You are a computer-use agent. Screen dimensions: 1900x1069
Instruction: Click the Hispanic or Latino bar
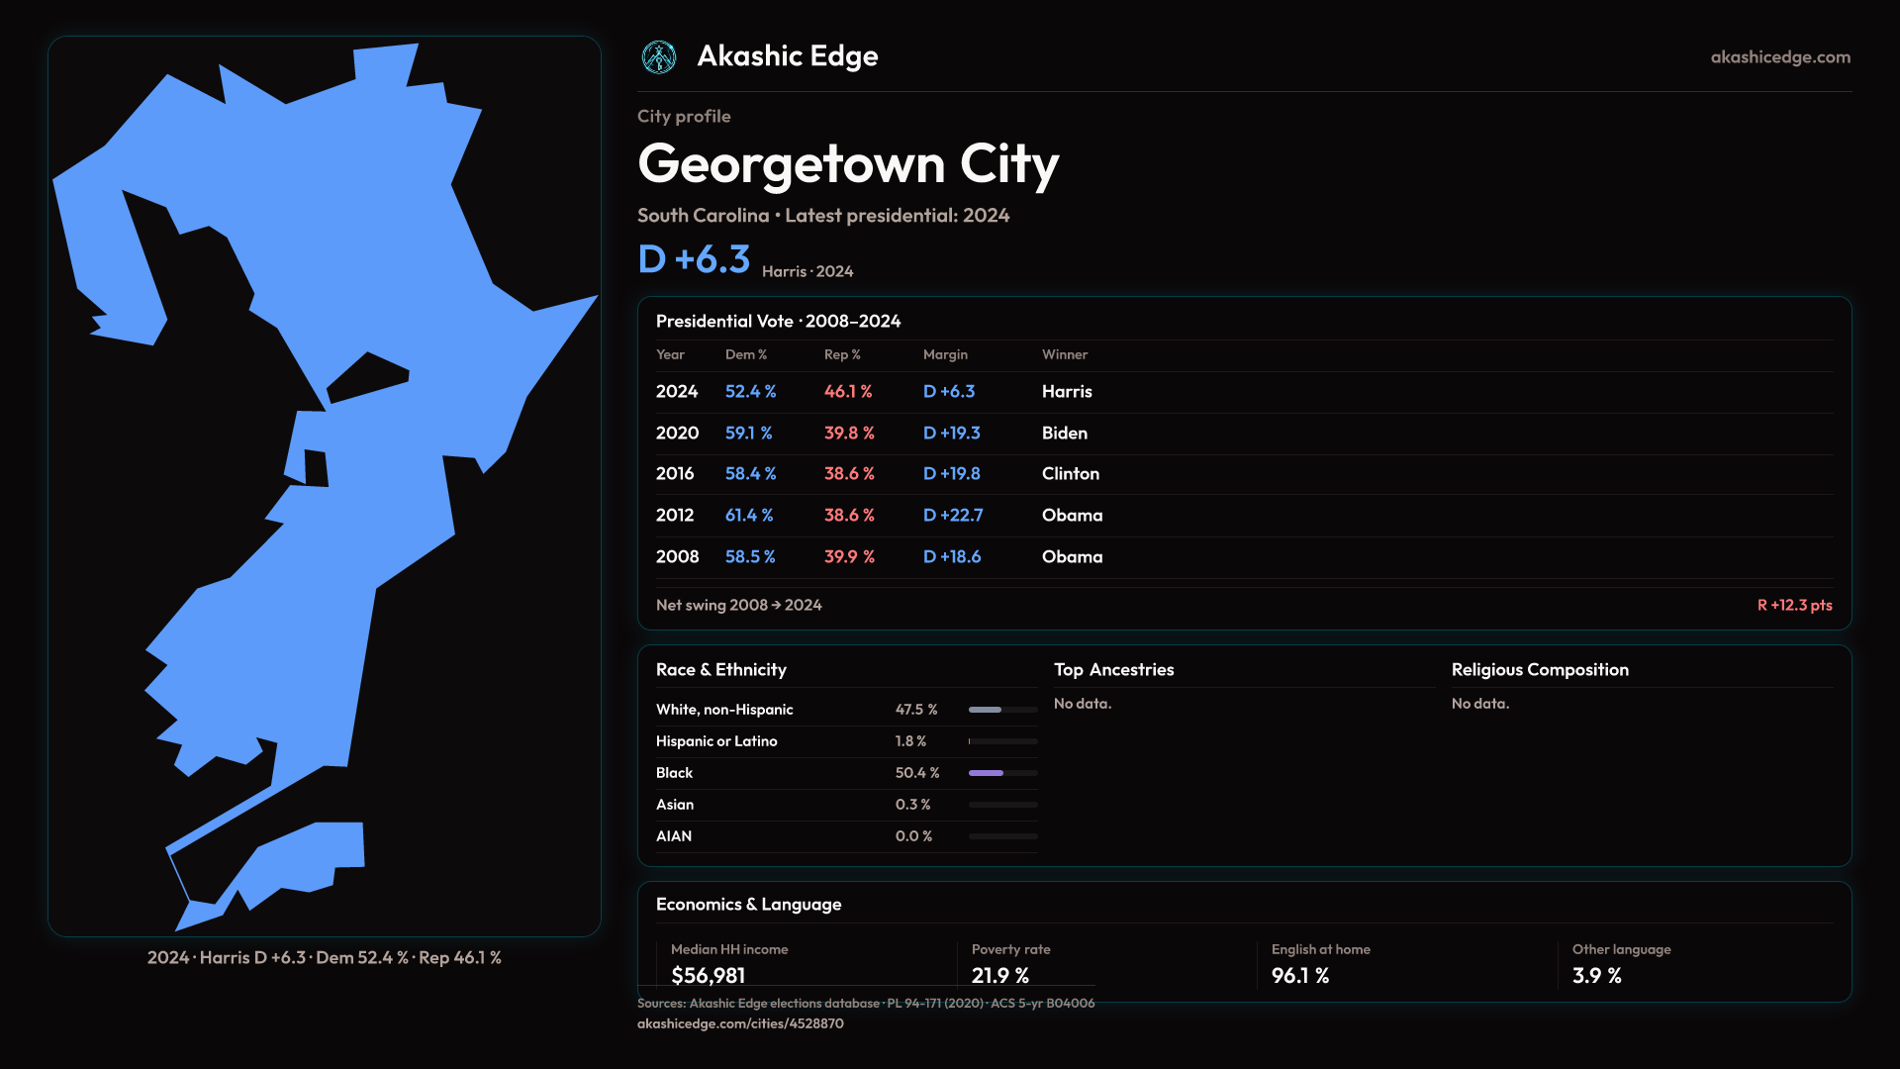tap(1002, 741)
